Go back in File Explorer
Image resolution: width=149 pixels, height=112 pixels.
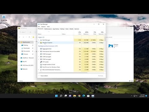coord(20,37)
